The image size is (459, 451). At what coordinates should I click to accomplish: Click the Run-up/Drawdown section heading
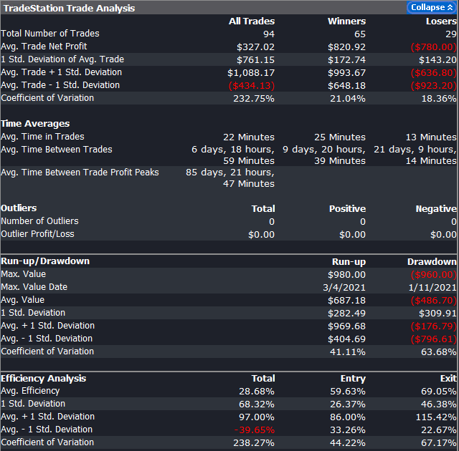click(x=45, y=261)
